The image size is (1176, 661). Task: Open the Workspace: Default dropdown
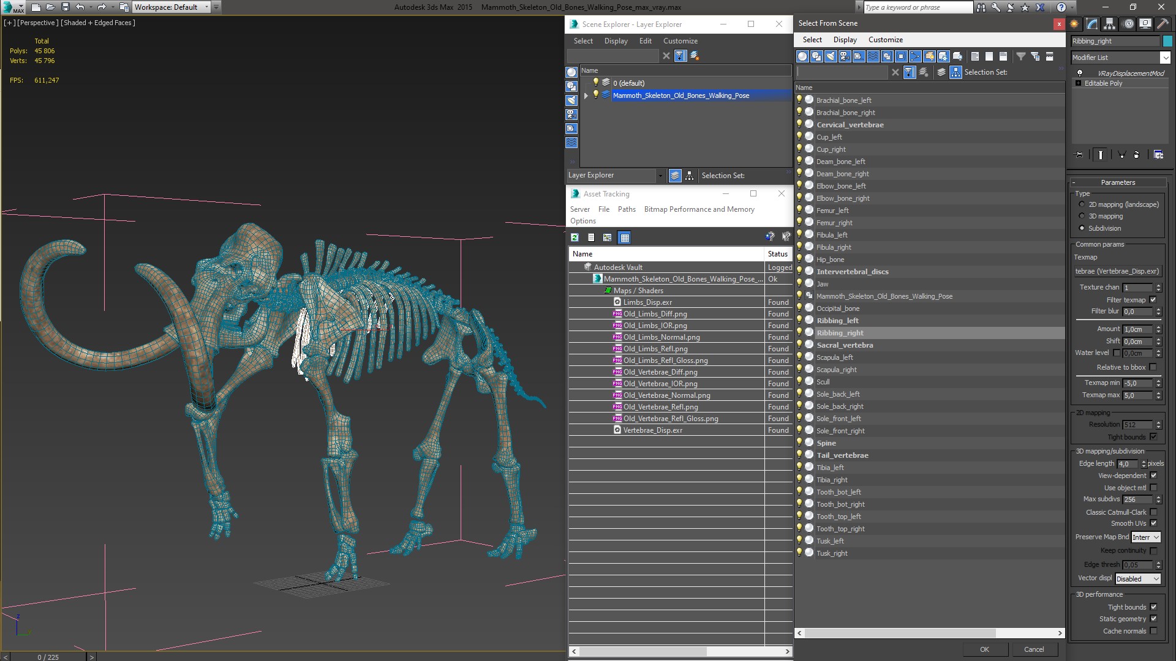pyautogui.click(x=171, y=7)
